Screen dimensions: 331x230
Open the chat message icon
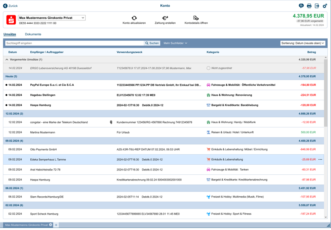[x=301, y=6]
